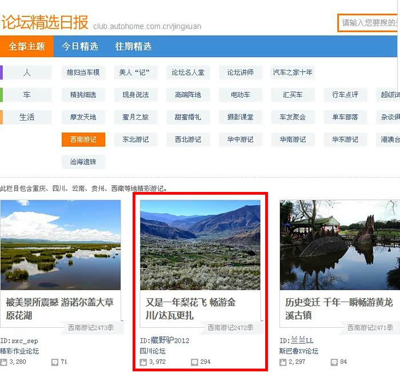Open the 诺尔盖 grassland lake thumbnail
The height and width of the screenshot is (373, 400).
[61, 244]
